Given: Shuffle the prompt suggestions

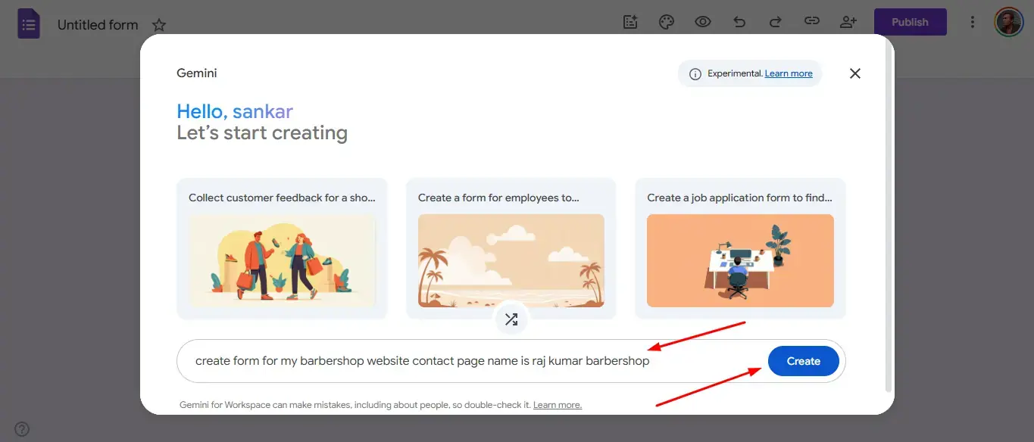Looking at the screenshot, I should click(511, 319).
